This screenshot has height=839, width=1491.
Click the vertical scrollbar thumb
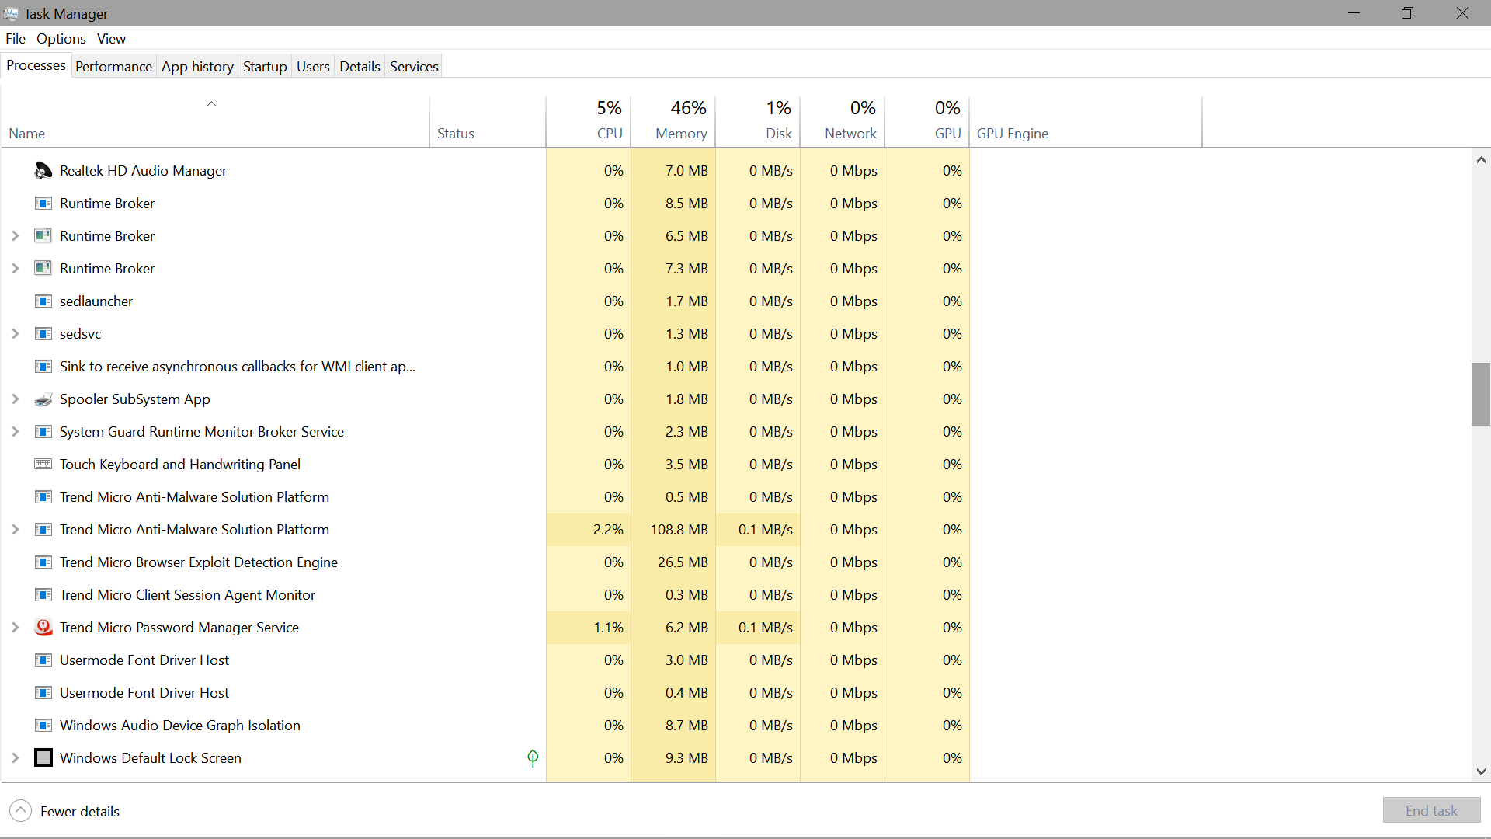[1480, 394]
